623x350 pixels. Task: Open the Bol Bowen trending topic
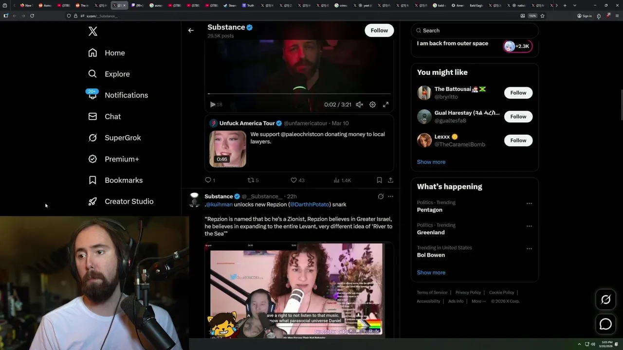[x=431, y=255]
